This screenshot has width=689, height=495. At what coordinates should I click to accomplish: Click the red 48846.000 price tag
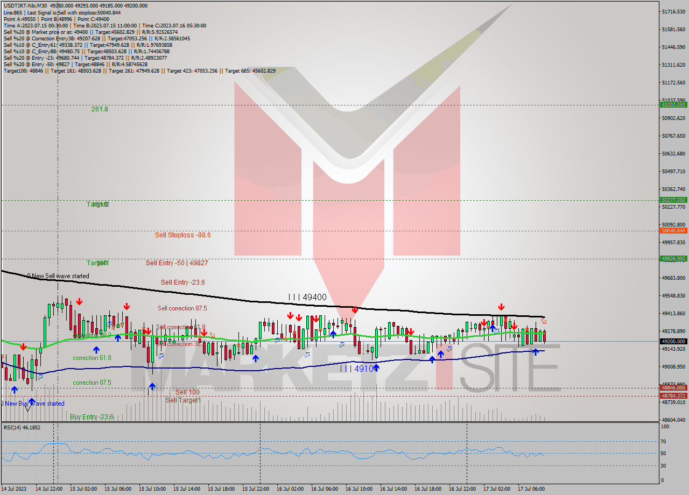(673, 387)
